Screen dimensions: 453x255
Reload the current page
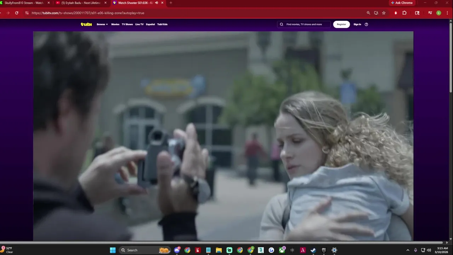[17, 13]
